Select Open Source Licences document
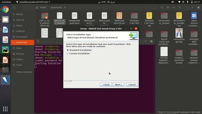This screenshot has width=202, height=114. point(194,19)
